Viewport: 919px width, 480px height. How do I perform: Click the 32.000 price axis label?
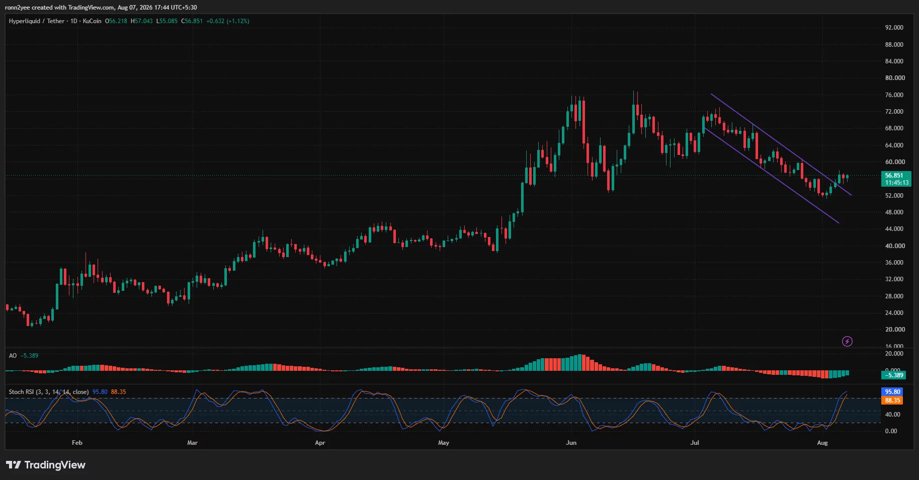click(x=894, y=279)
